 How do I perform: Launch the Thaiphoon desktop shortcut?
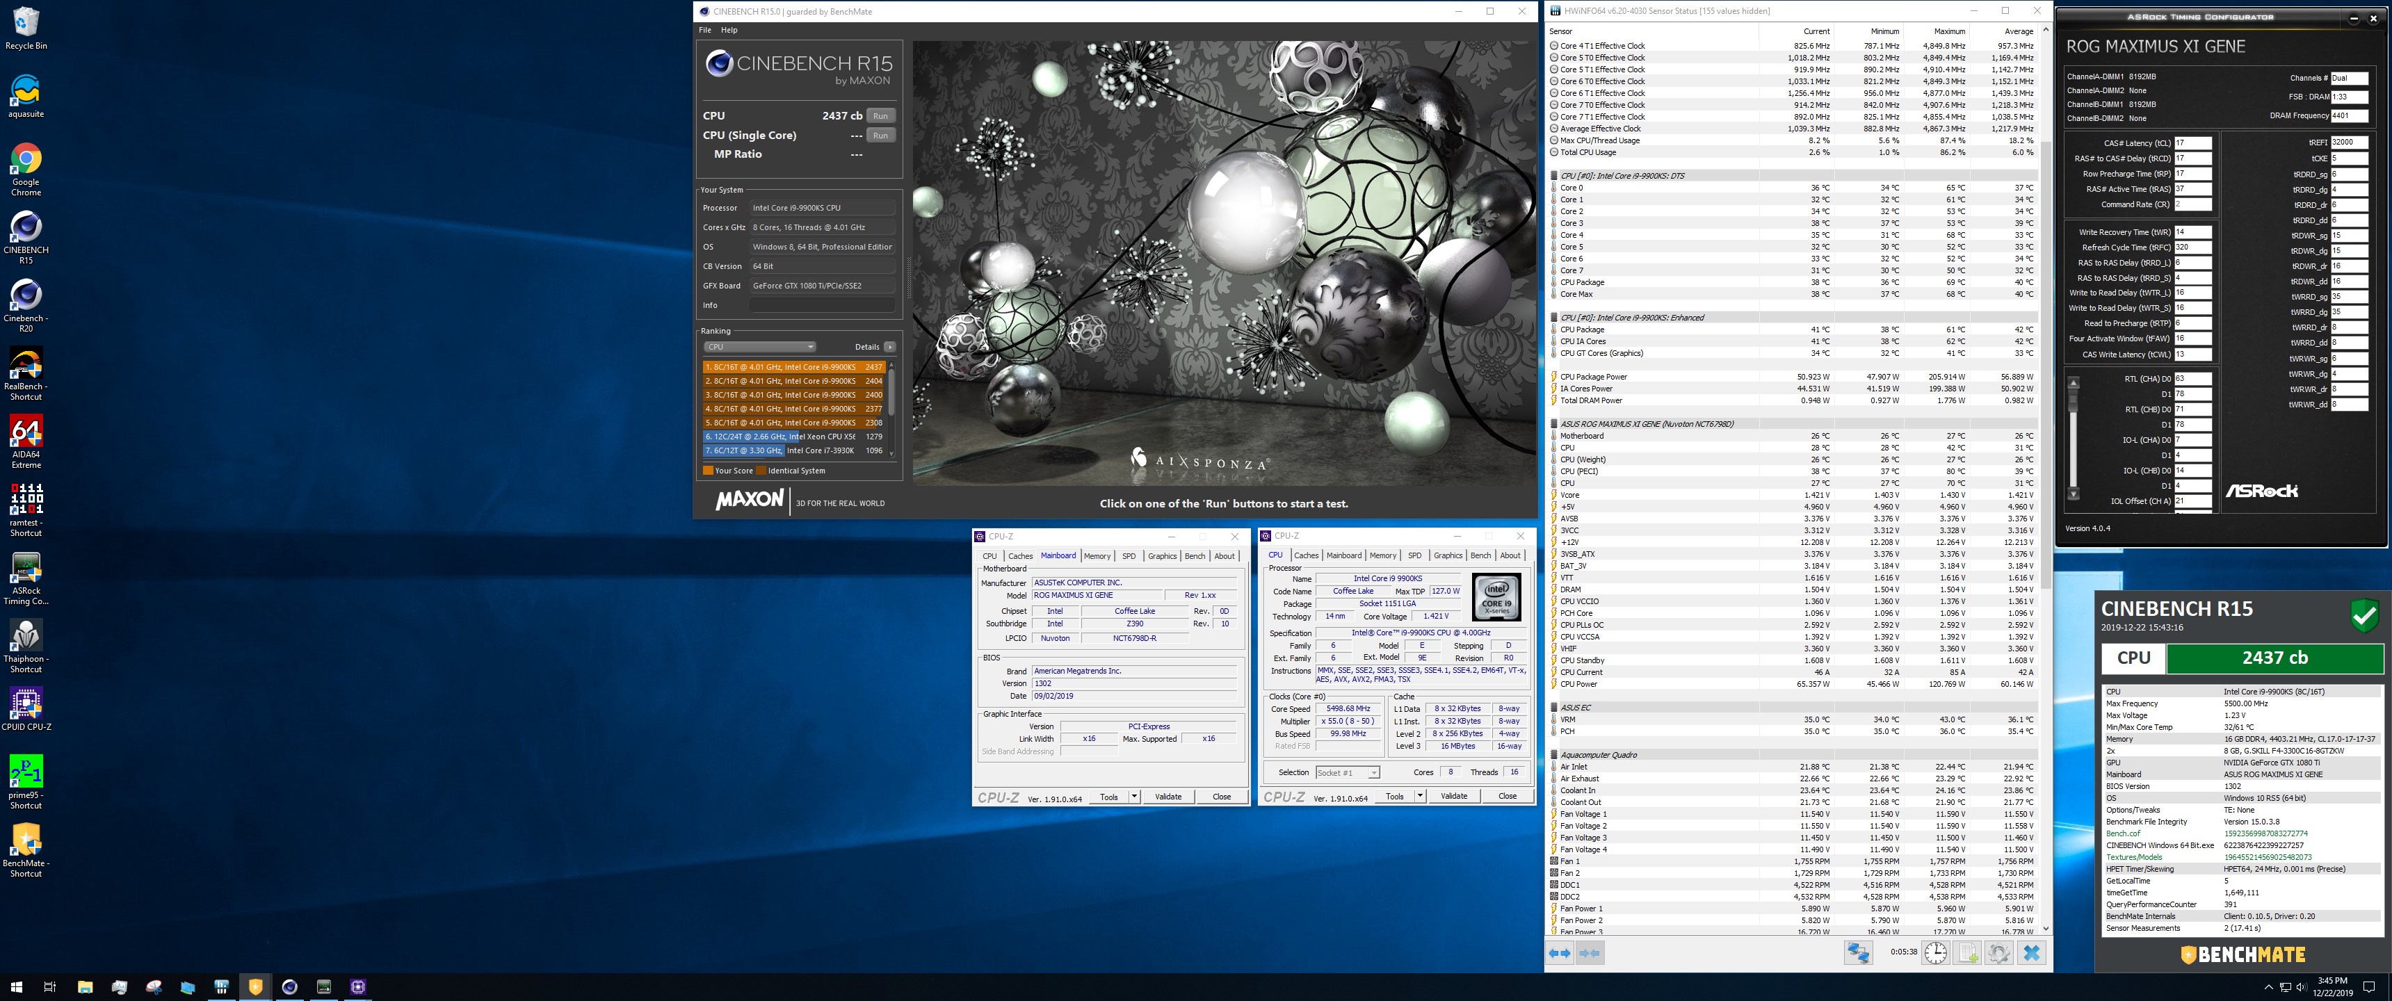[26, 646]
